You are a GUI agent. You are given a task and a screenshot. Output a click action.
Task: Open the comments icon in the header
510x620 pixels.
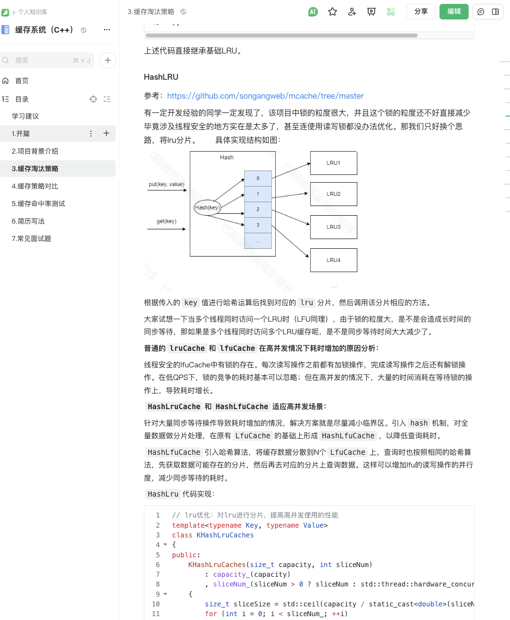pyautogui.click(x=481, y=12)
